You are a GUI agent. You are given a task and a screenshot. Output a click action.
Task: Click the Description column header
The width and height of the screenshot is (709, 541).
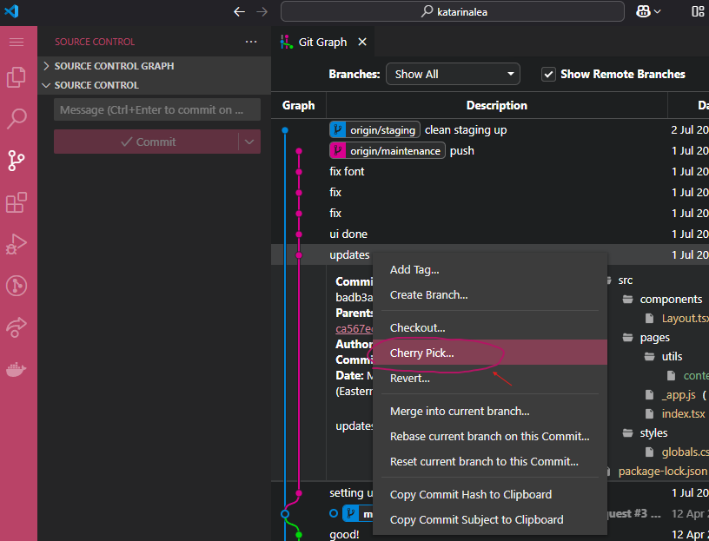coord(496,106)
